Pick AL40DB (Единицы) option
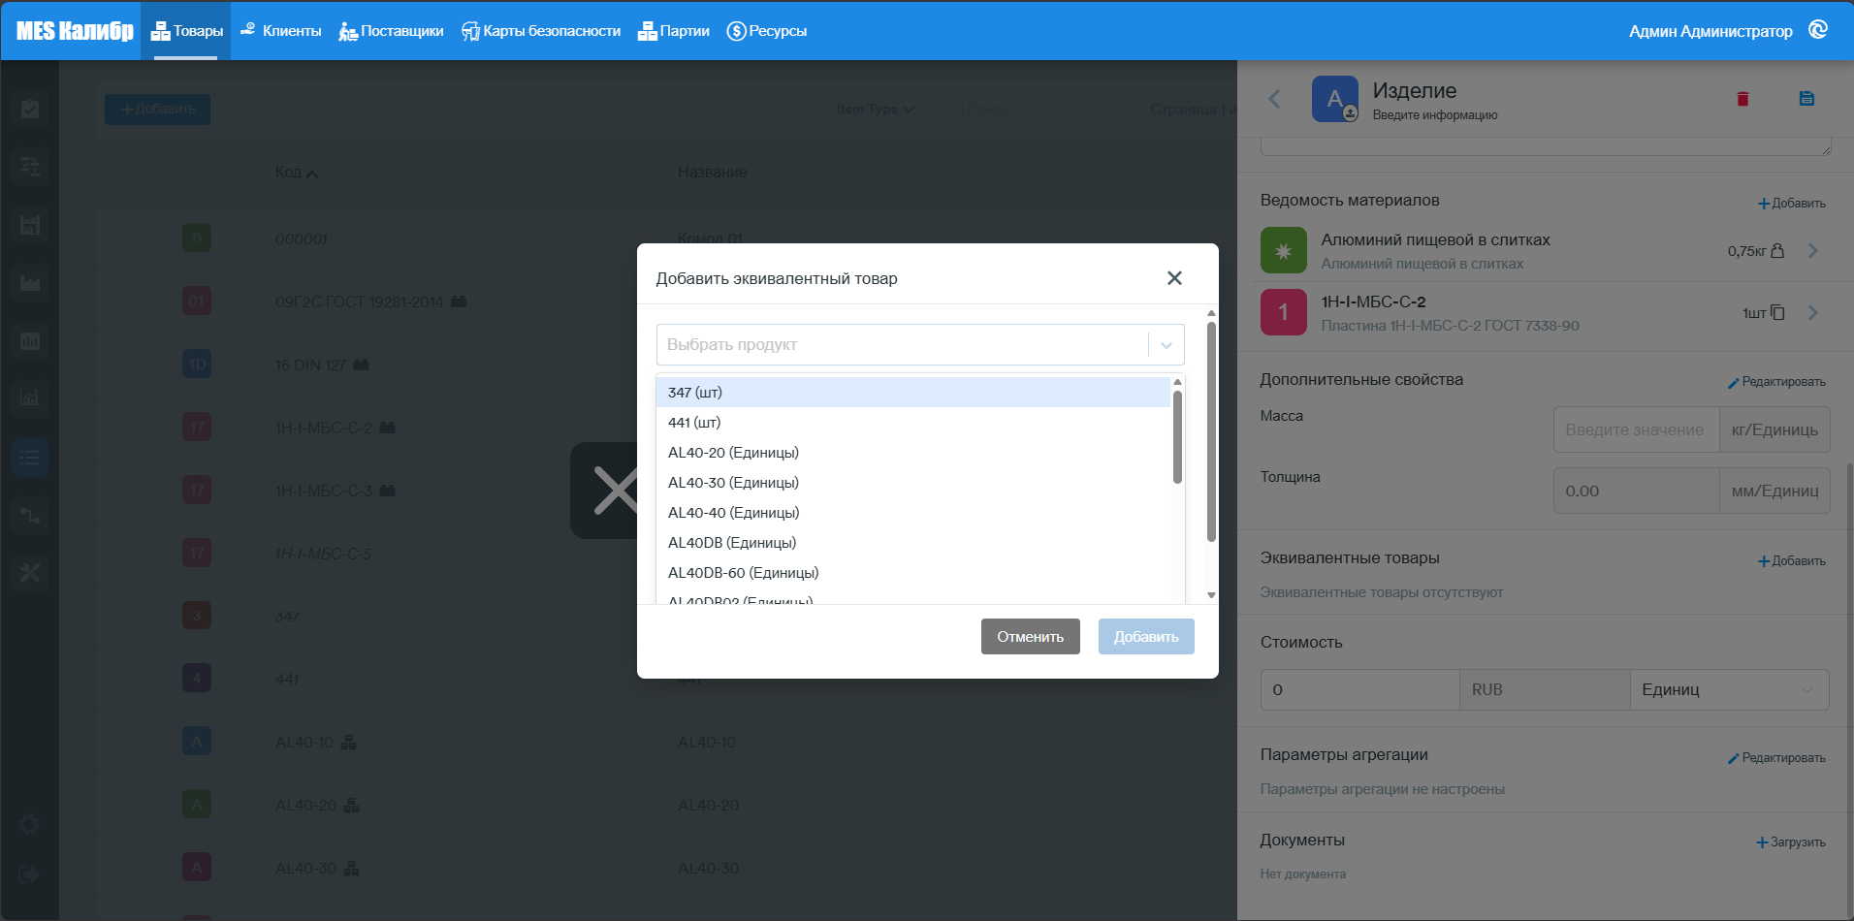Viewport: 1854px width, 921px height. click(x=912, y=543)
